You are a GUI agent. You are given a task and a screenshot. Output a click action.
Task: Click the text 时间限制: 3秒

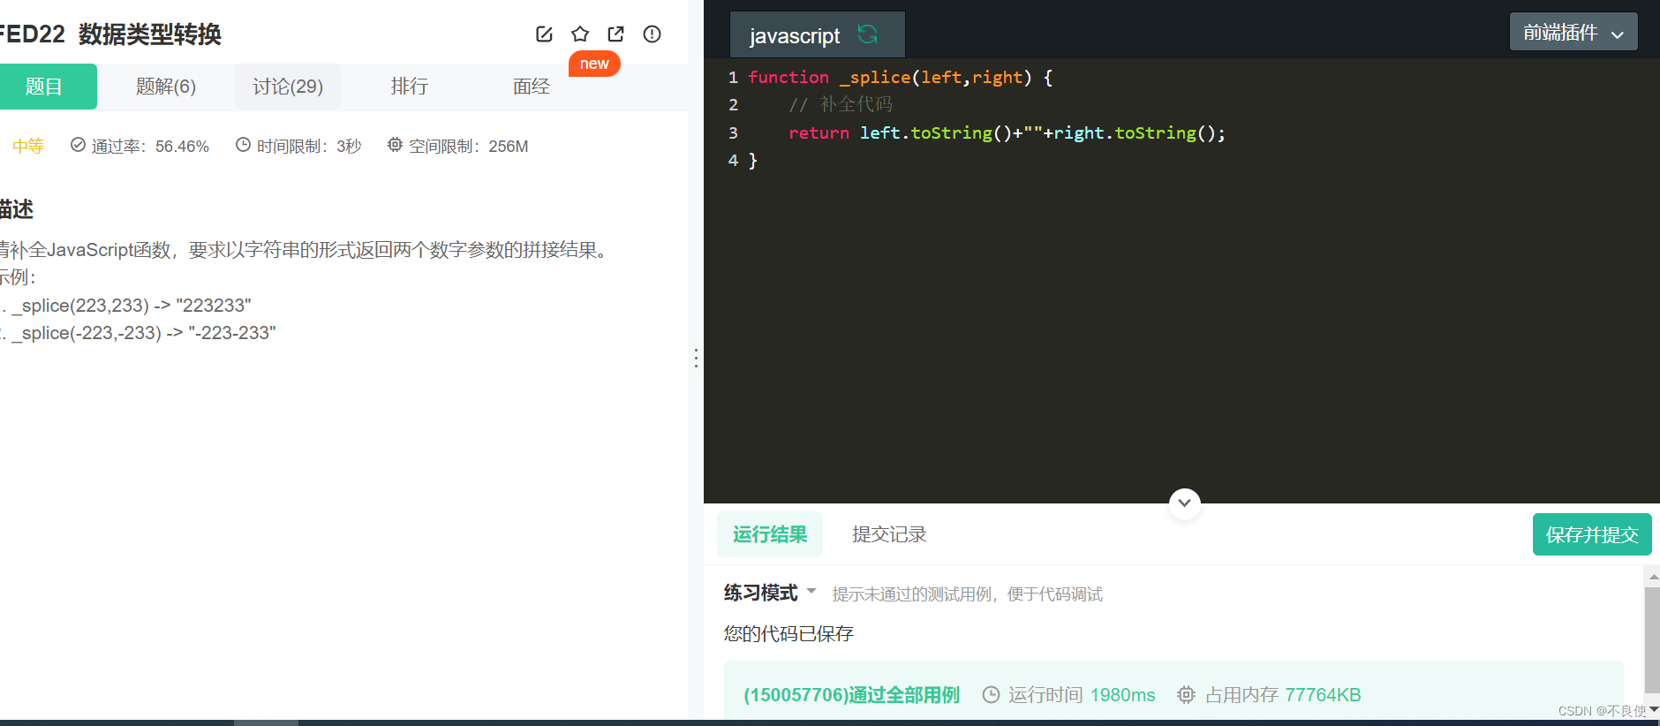point(309,147)
